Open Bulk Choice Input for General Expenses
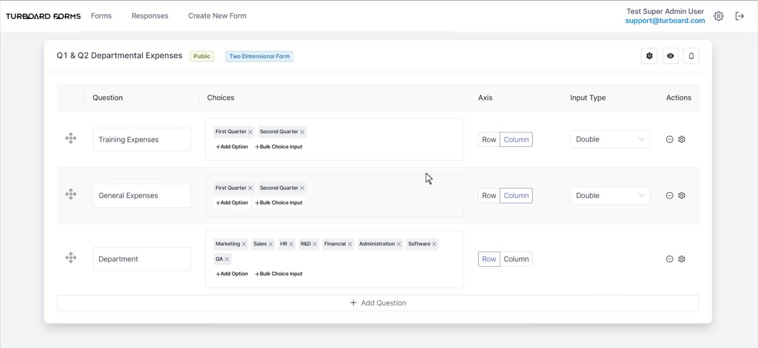 [x=279, y=203]
